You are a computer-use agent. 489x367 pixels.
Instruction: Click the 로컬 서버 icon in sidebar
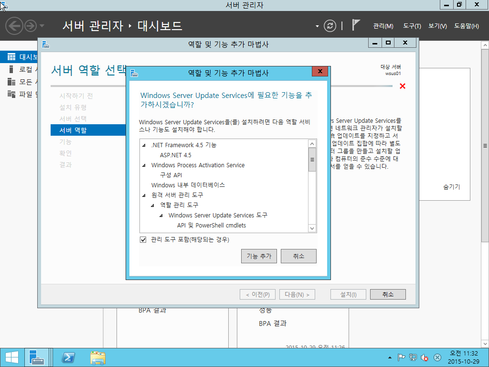tap(11, 69)
